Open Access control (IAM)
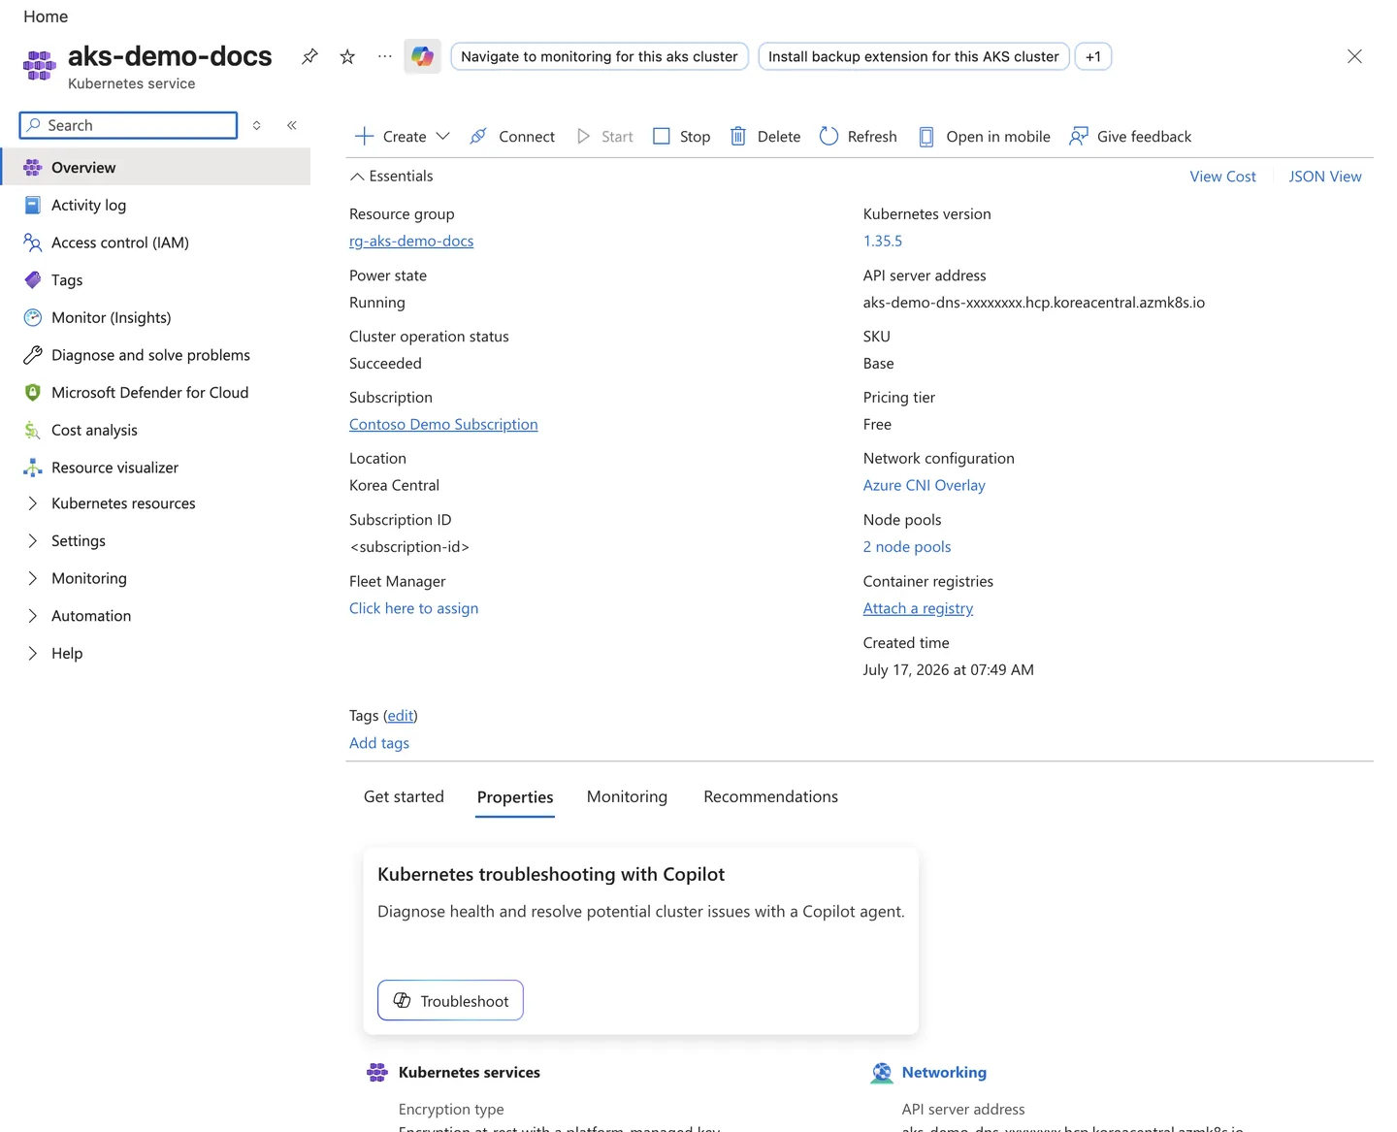The height and width of the screenshot is (1132, 1397). (x=155, y=243)
